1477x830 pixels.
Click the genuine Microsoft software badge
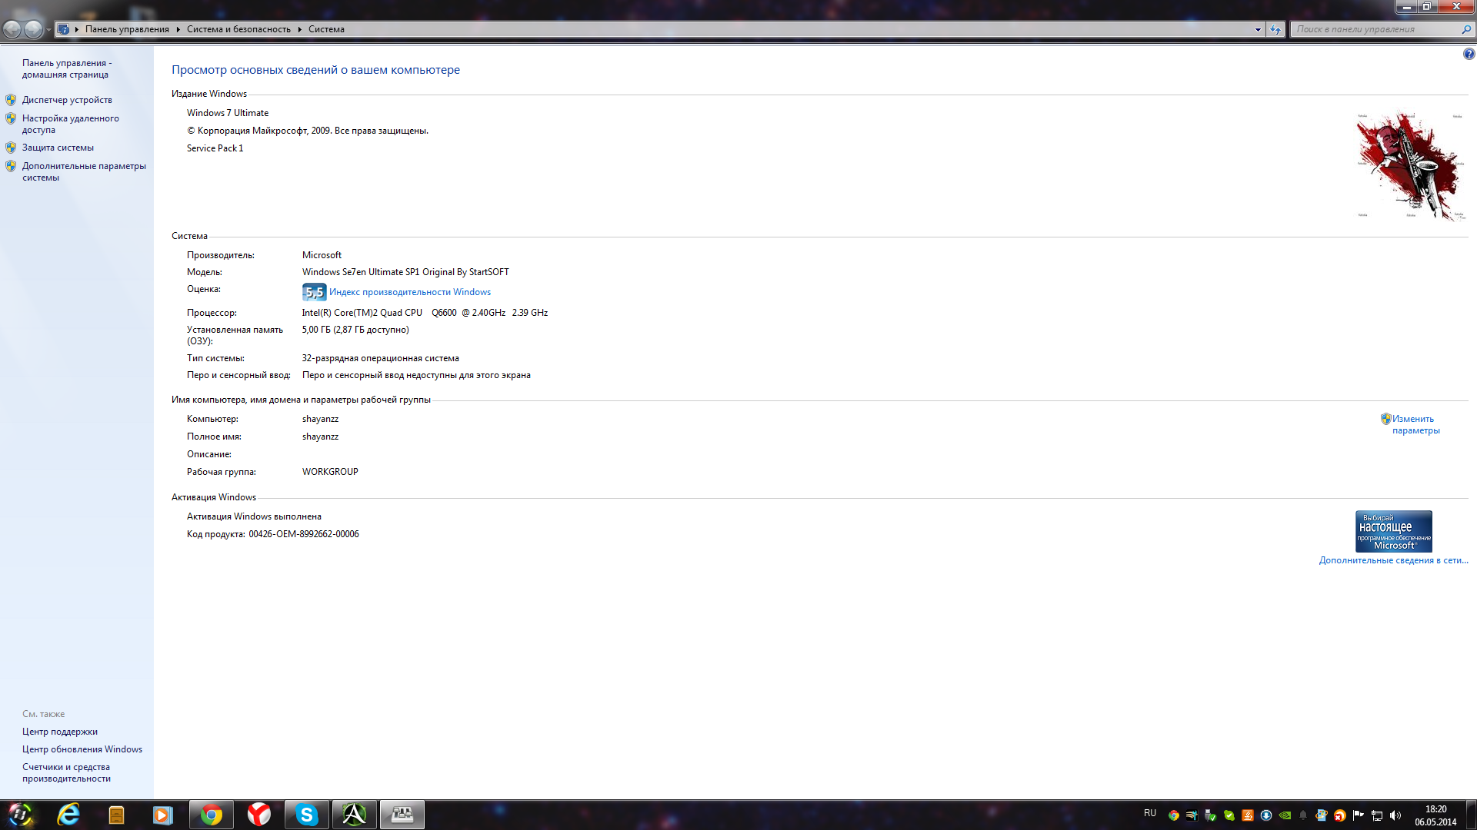click(x=1393, y=531)
